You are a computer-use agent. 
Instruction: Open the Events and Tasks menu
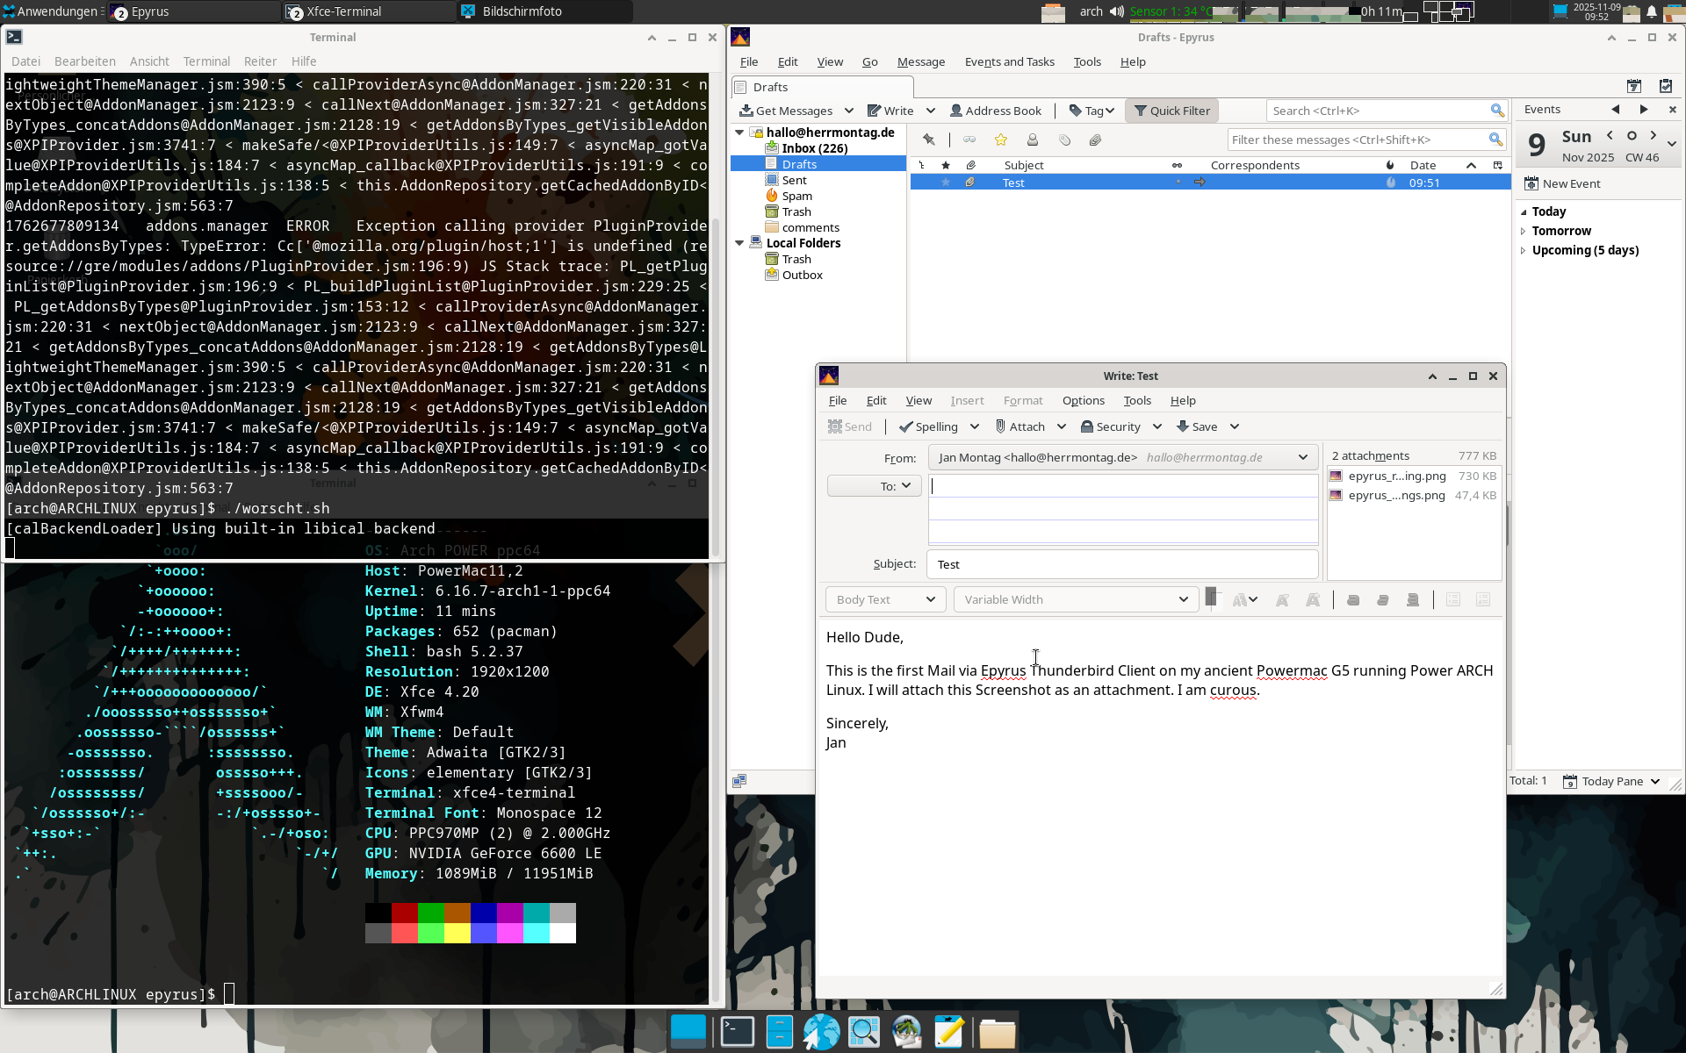pyautogui.click(x=1009, y=61)
